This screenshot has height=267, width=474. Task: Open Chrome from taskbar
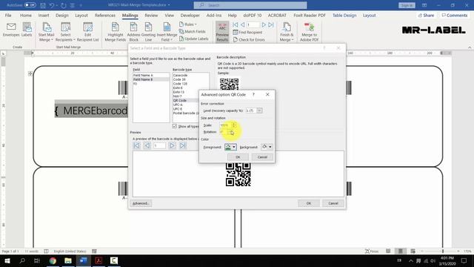tap(53, 260)
